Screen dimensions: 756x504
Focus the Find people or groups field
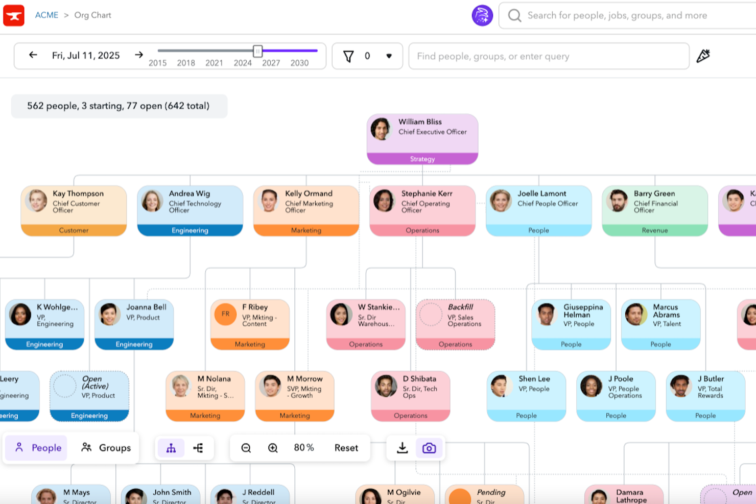(549, 56)
